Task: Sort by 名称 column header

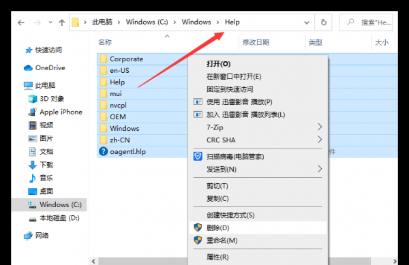Action: click(x=105, y=42)
